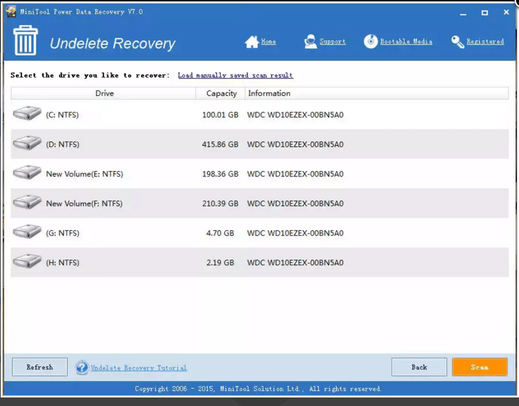Open the Registered link

pyautogui.click(x=486, y=42)
